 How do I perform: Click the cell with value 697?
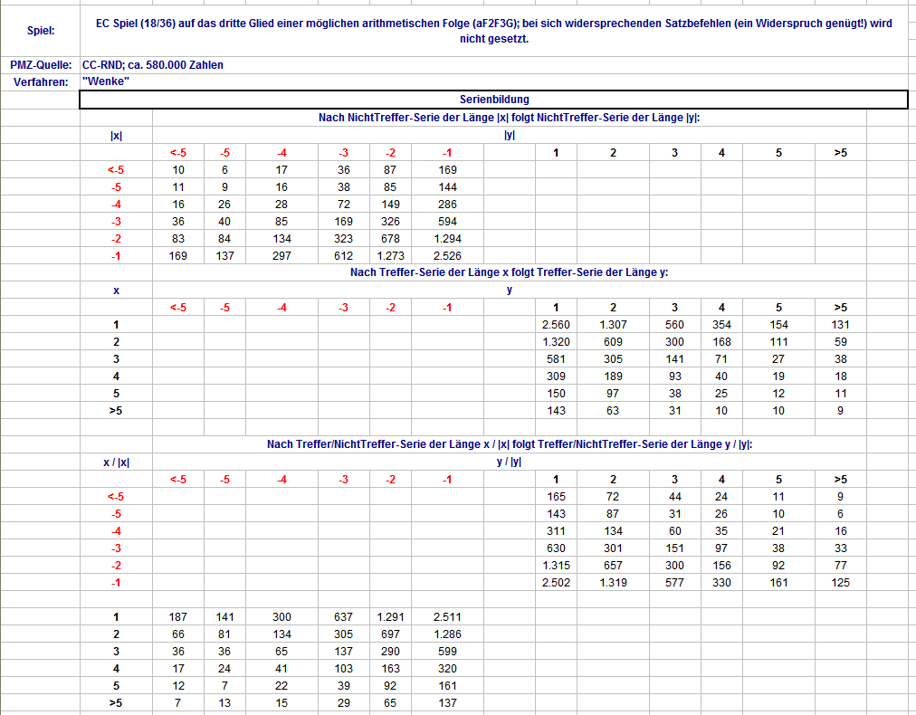click(390, 634)
